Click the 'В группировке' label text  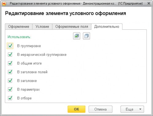click(x=29, y=46)
